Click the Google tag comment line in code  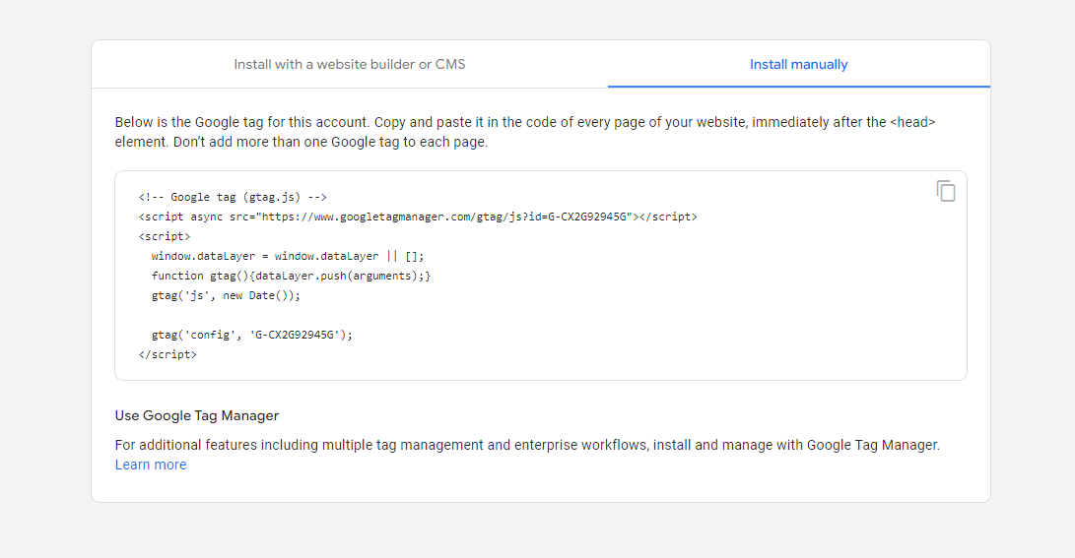(x=233, y=197)
